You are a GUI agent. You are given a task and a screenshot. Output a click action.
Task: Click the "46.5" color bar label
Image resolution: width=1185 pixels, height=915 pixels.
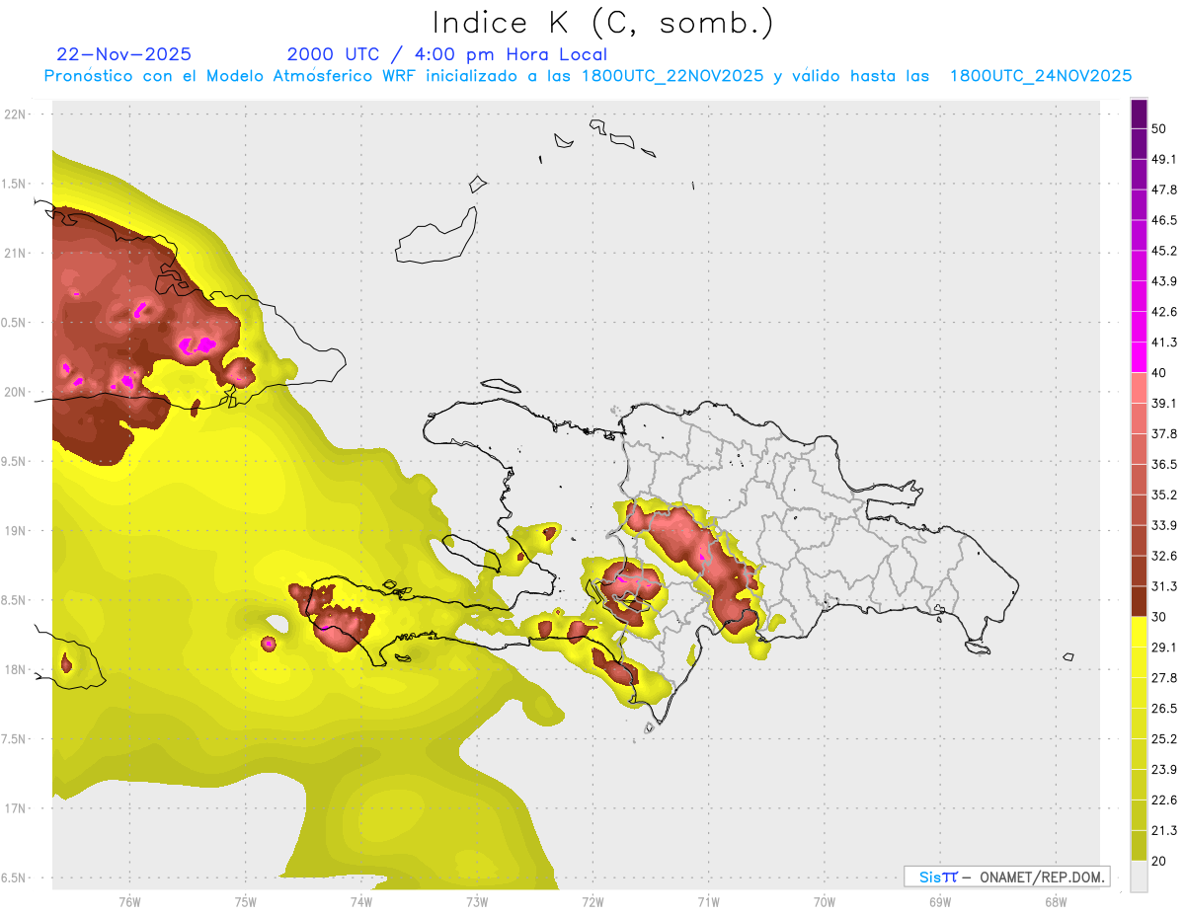coord(1163,220)
